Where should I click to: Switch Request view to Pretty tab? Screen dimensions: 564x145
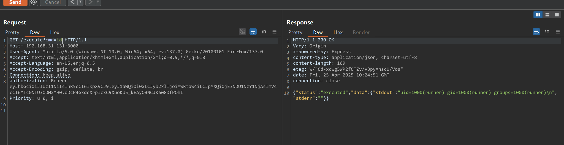pyautogui.click(x=12, y=32)
